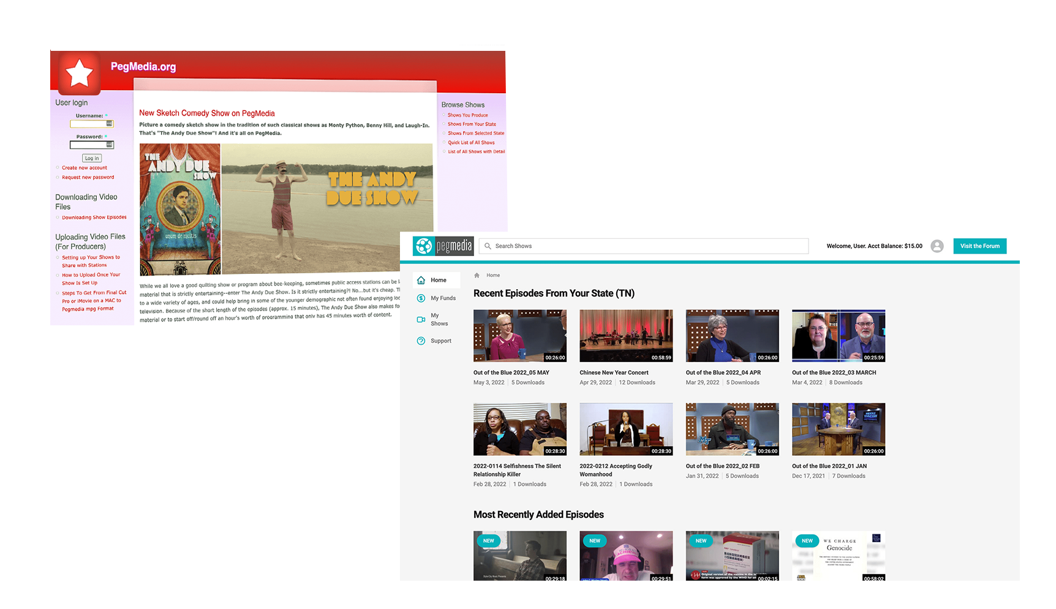1056x609 pixels.
Task: Click the Password input field
Action: tap(91, 145)
